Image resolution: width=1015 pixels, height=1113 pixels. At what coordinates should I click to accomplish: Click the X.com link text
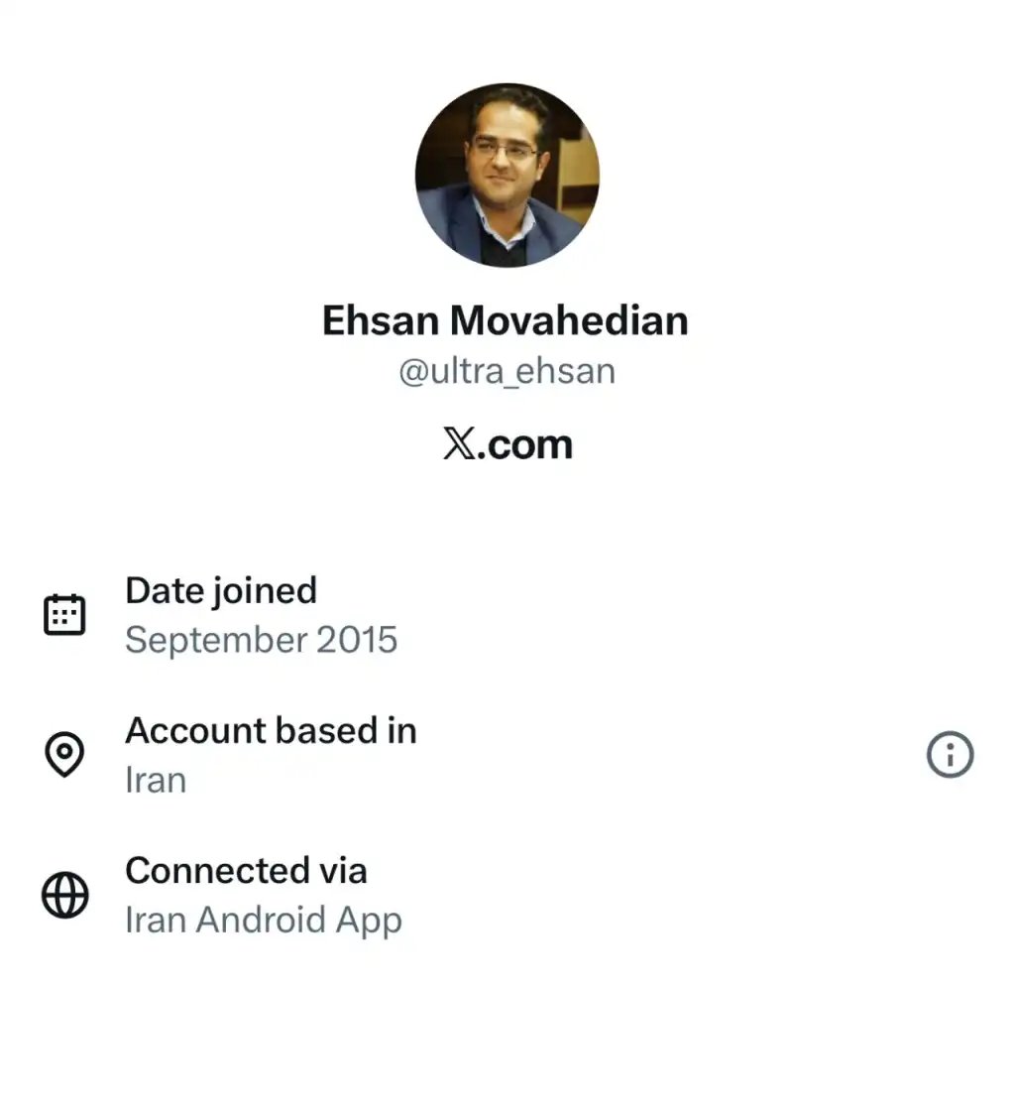click(x=507, y=444)
